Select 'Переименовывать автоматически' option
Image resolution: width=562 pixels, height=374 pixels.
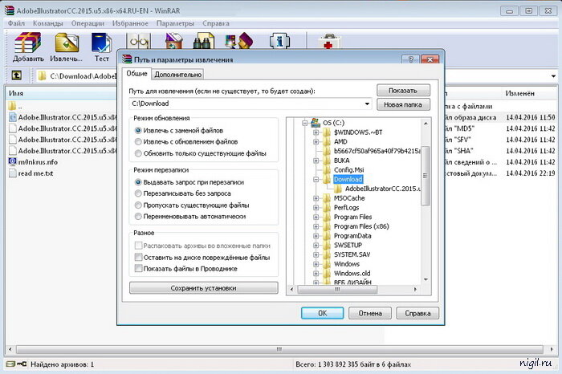138,217
